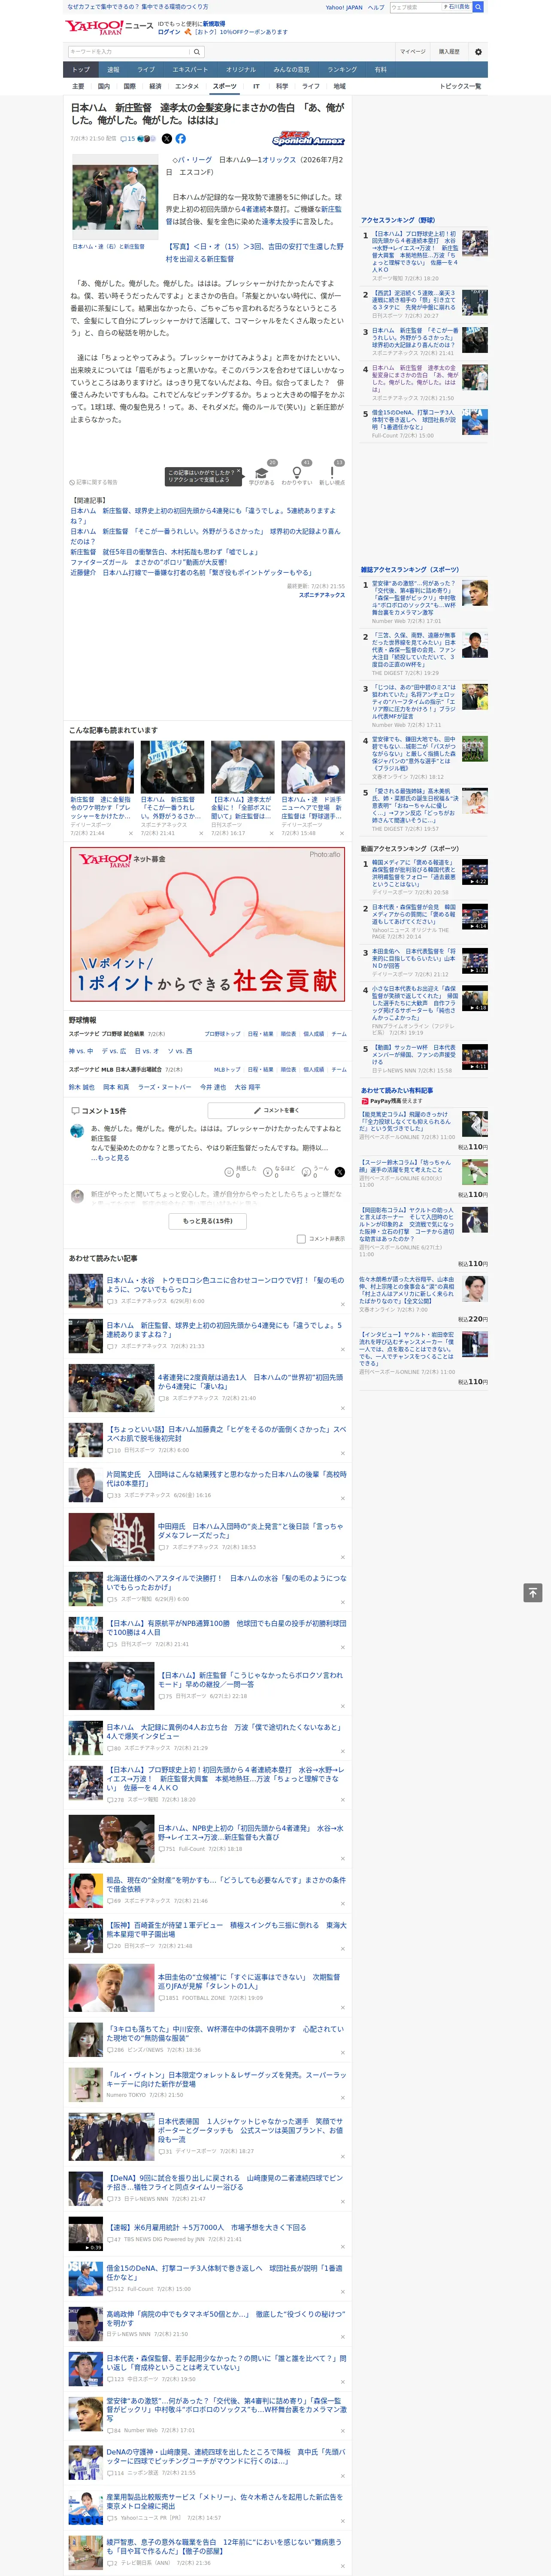Open 本田圭佑の立候補 article
The image size is (551, 2576).
coord(249,1981)
